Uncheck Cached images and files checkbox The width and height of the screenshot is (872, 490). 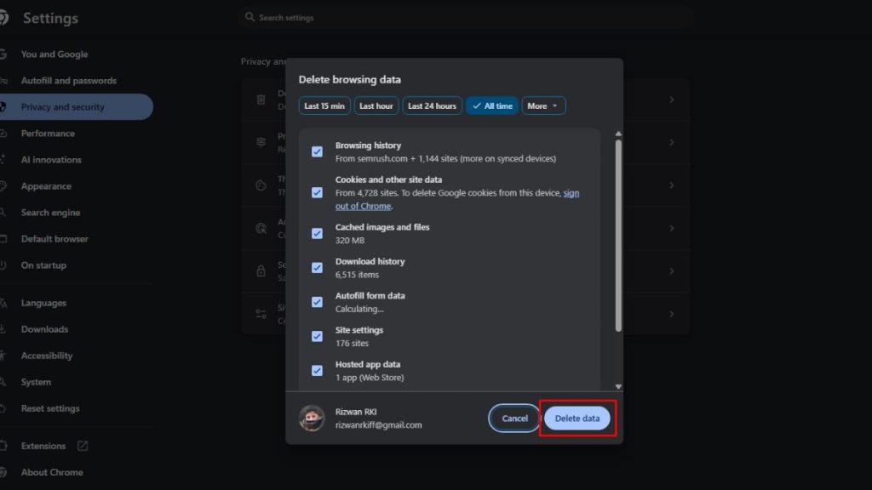(x=317, y=233)
